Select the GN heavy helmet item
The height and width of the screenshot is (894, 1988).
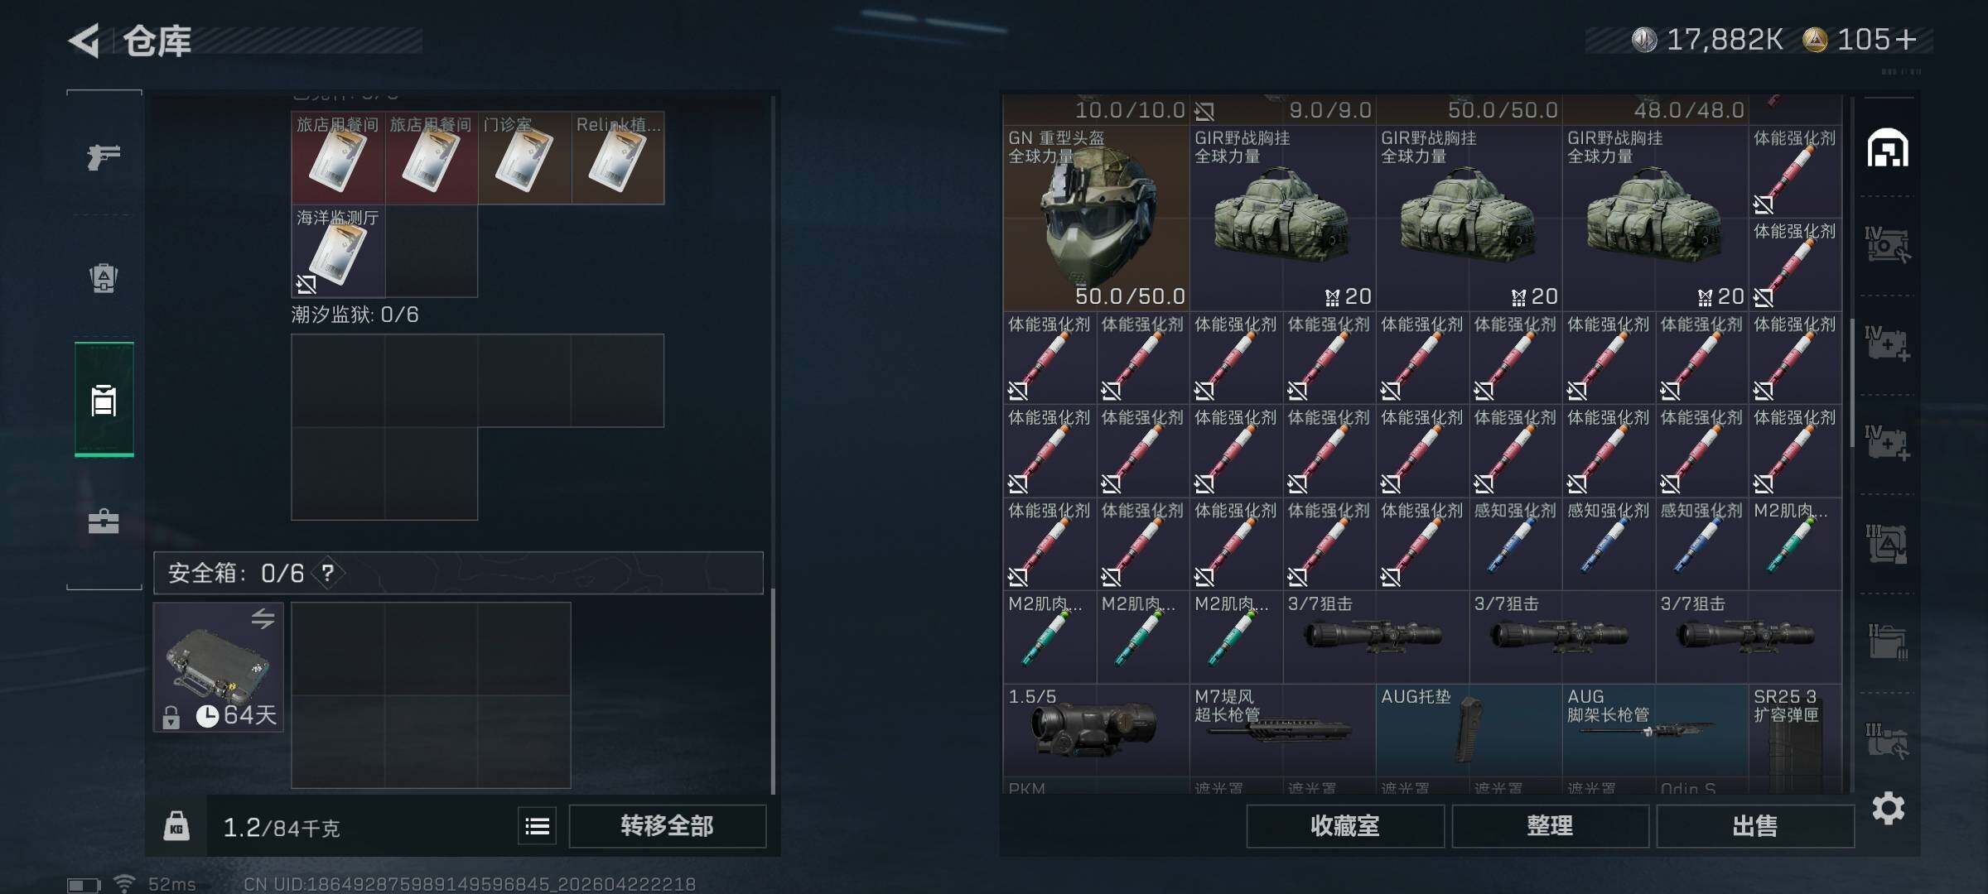[x=1097, y=218]
